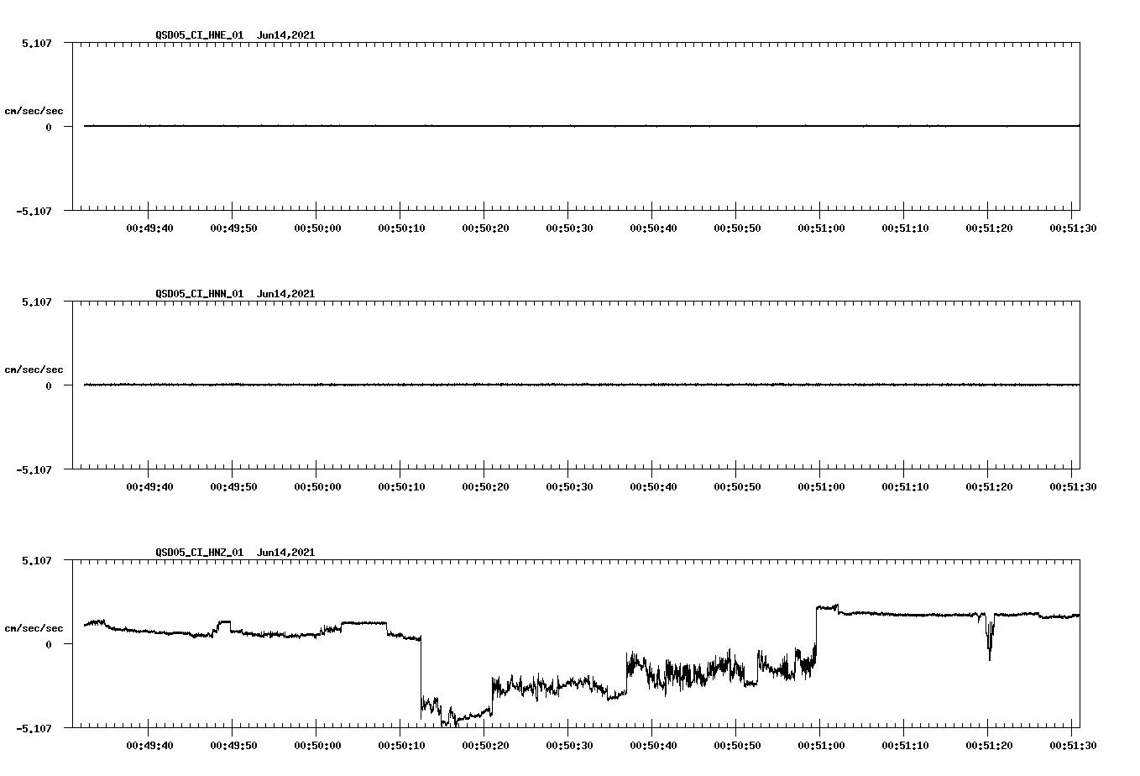Image resolution: width=1140 pixels, height=776 pixels.
Task: Click time label 00:50:40 under HNE plot
Action: (654, 228)
